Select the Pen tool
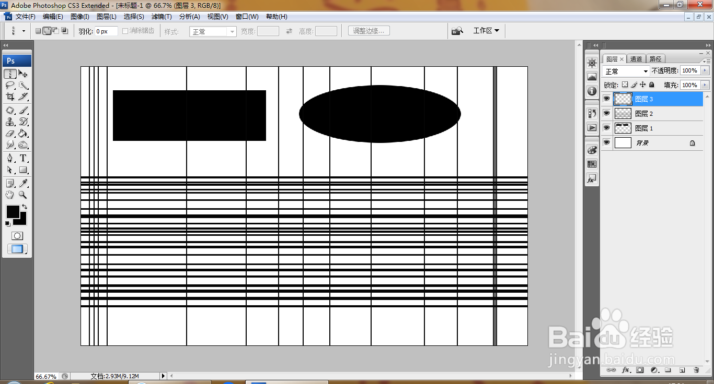This screenshot has height=384, width=714. click(x=10, y=159)
